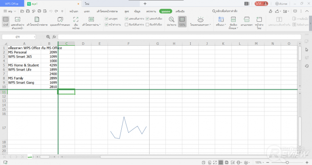The width and height of the screenshot is (312, 165).
Task: Switch to the WPS Office home tab
Action: 12,3
